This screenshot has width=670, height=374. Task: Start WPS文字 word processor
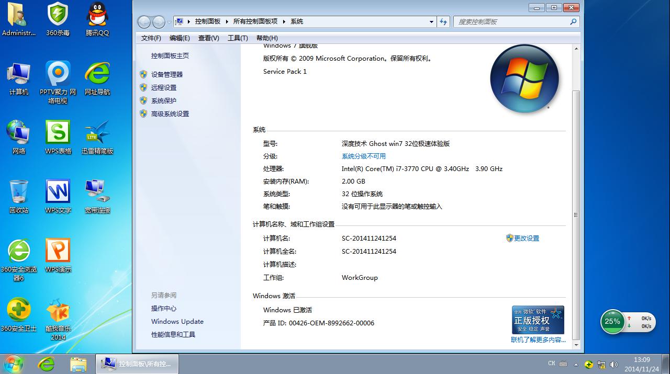tap(57, 191)
